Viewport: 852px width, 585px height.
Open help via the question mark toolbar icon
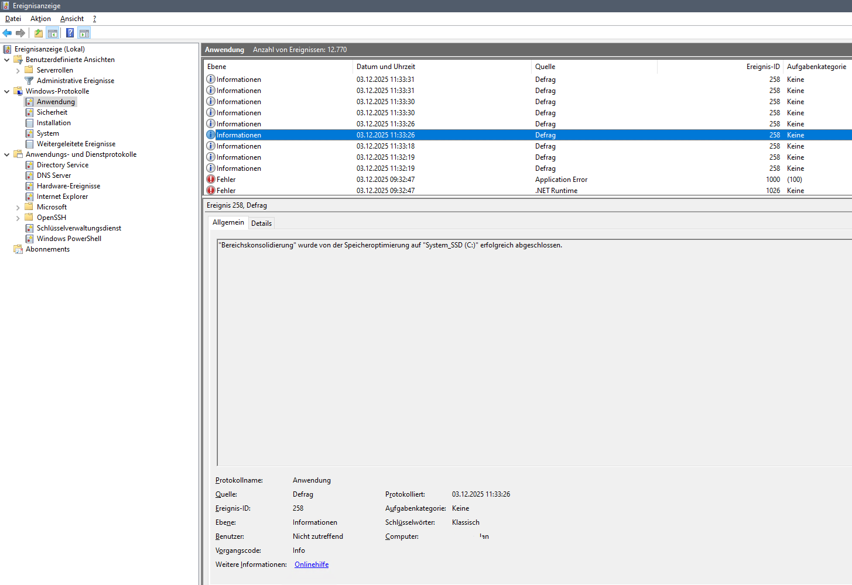pos(70,33)
